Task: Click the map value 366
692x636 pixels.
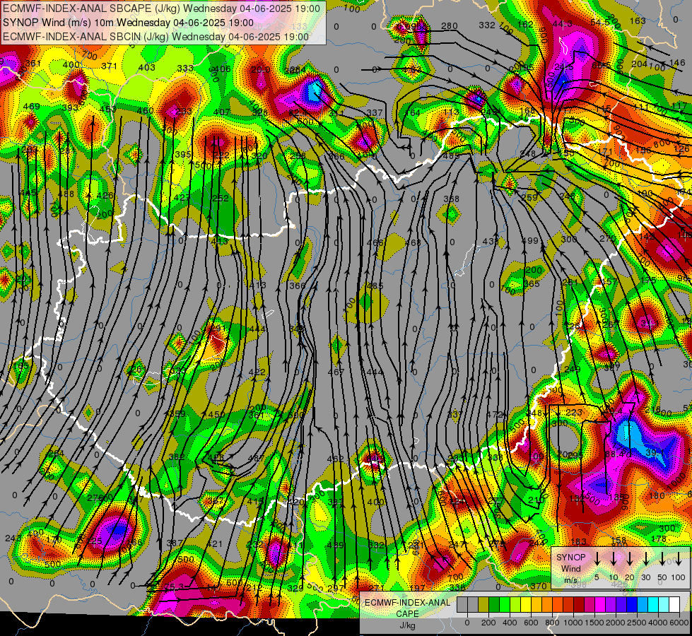Action: point(297,285)
